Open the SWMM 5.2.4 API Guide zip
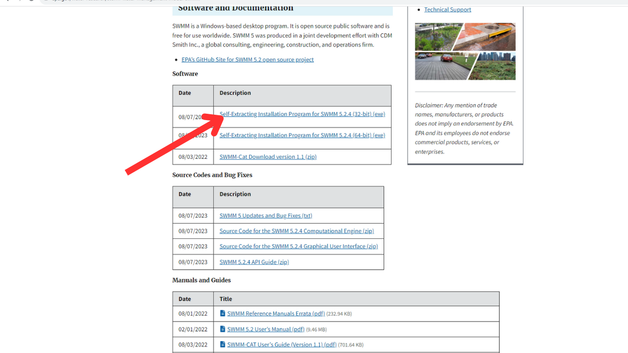The width and height of the screenshot is (628, 353). pos(254,262)
